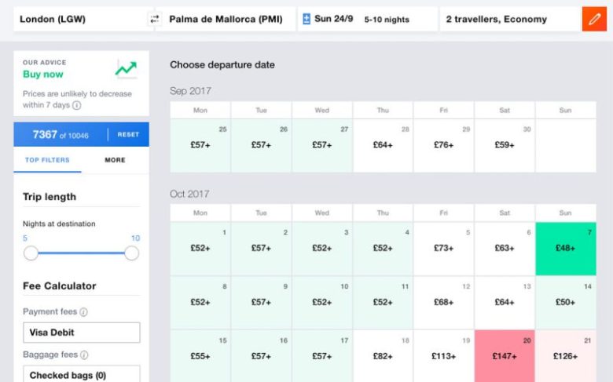Swap origin and destination airports
Screen dimensions: 613x382
(154, 19)
